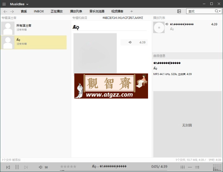The width and height of the screenshot is (223, 172).
Task: Minimize the MusicBee window
Action: (x=204, y=4)
